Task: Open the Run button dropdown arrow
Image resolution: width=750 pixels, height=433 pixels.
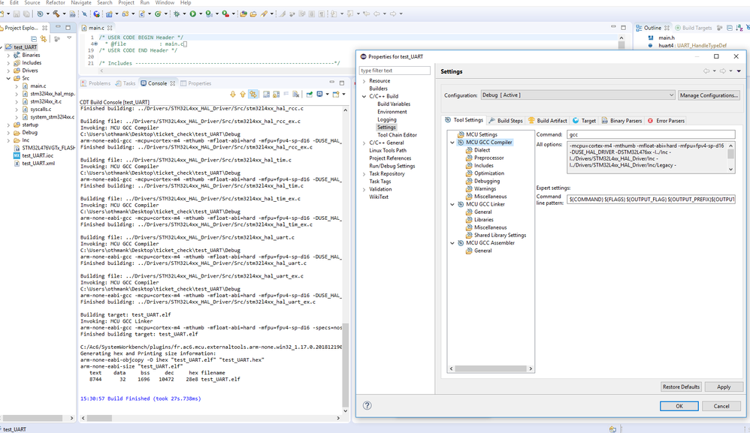Action: [x=201, y=14]
